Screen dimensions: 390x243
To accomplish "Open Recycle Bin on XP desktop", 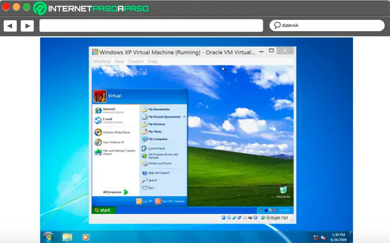I will 283,192.
